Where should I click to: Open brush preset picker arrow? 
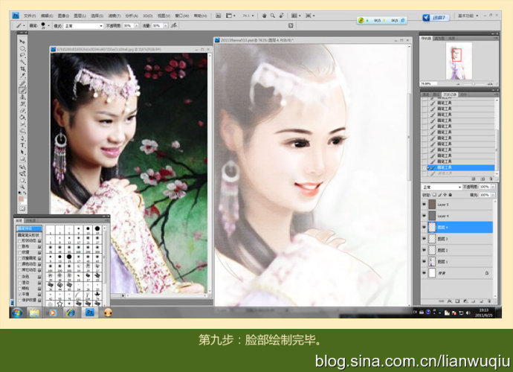pyautogui.click(x=49, y=25)
